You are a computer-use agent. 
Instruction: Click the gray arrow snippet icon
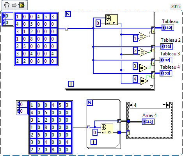pos(14,5)
